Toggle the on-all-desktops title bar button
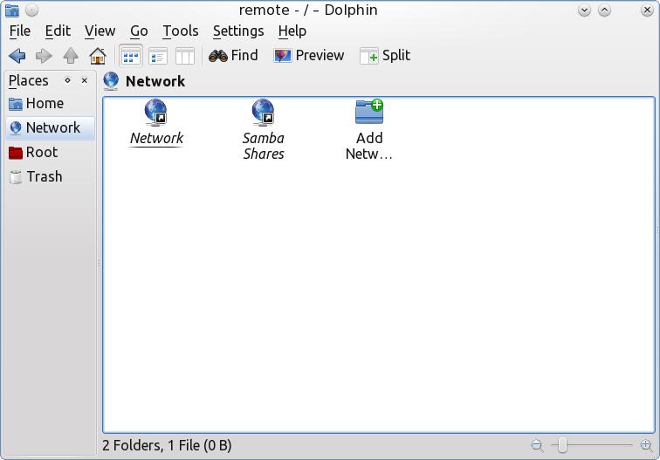 tap(32, 10)
